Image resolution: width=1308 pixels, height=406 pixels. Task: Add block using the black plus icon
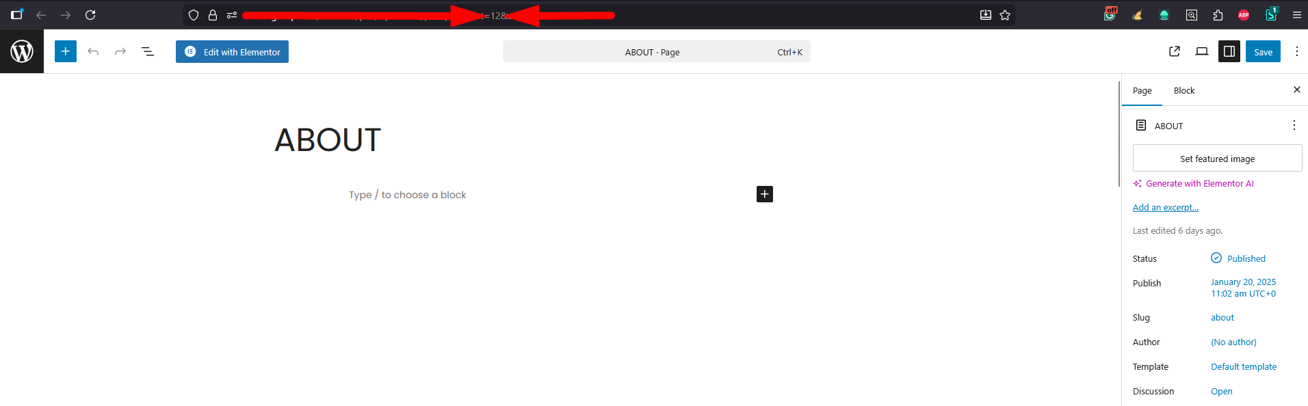(x=765, y=194)
